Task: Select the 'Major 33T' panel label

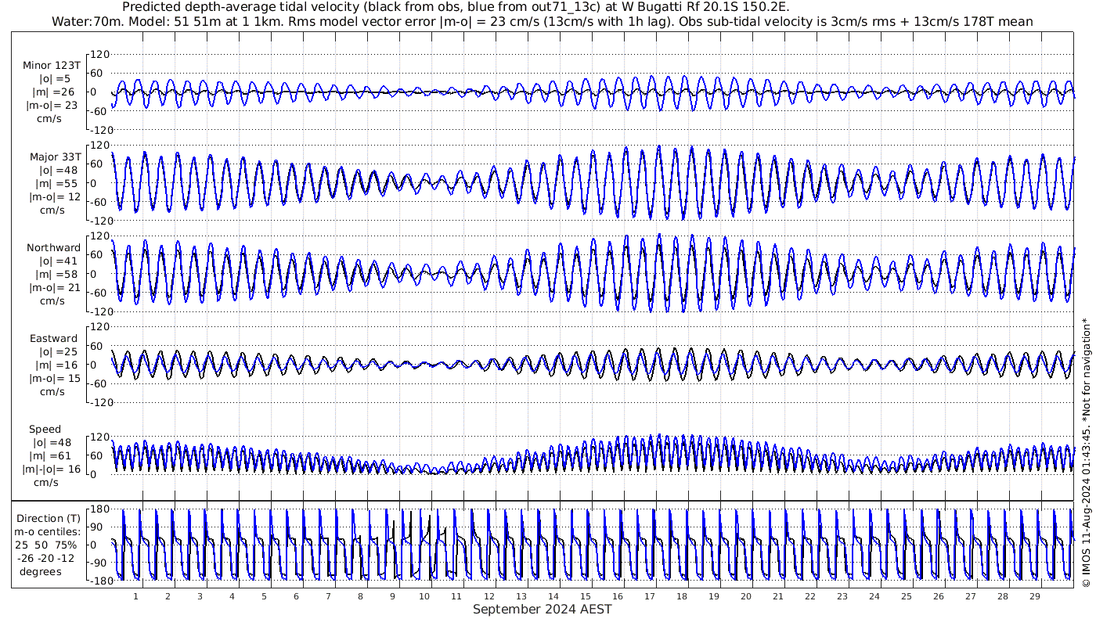Action: click(x=55, y=157)
